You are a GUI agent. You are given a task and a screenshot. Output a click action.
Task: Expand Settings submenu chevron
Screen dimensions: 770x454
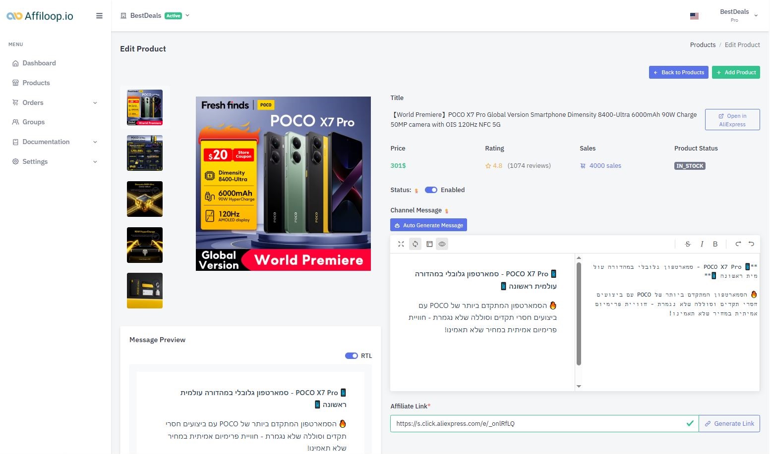(x=95, y=161)
